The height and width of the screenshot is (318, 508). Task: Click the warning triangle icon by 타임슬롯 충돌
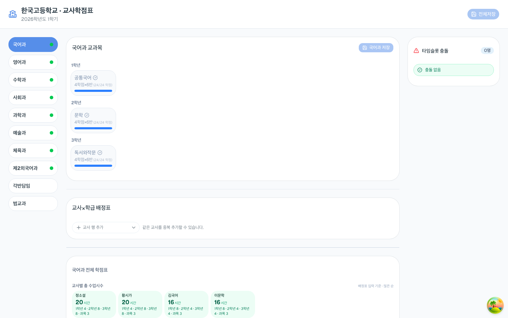tap(416, 51)
